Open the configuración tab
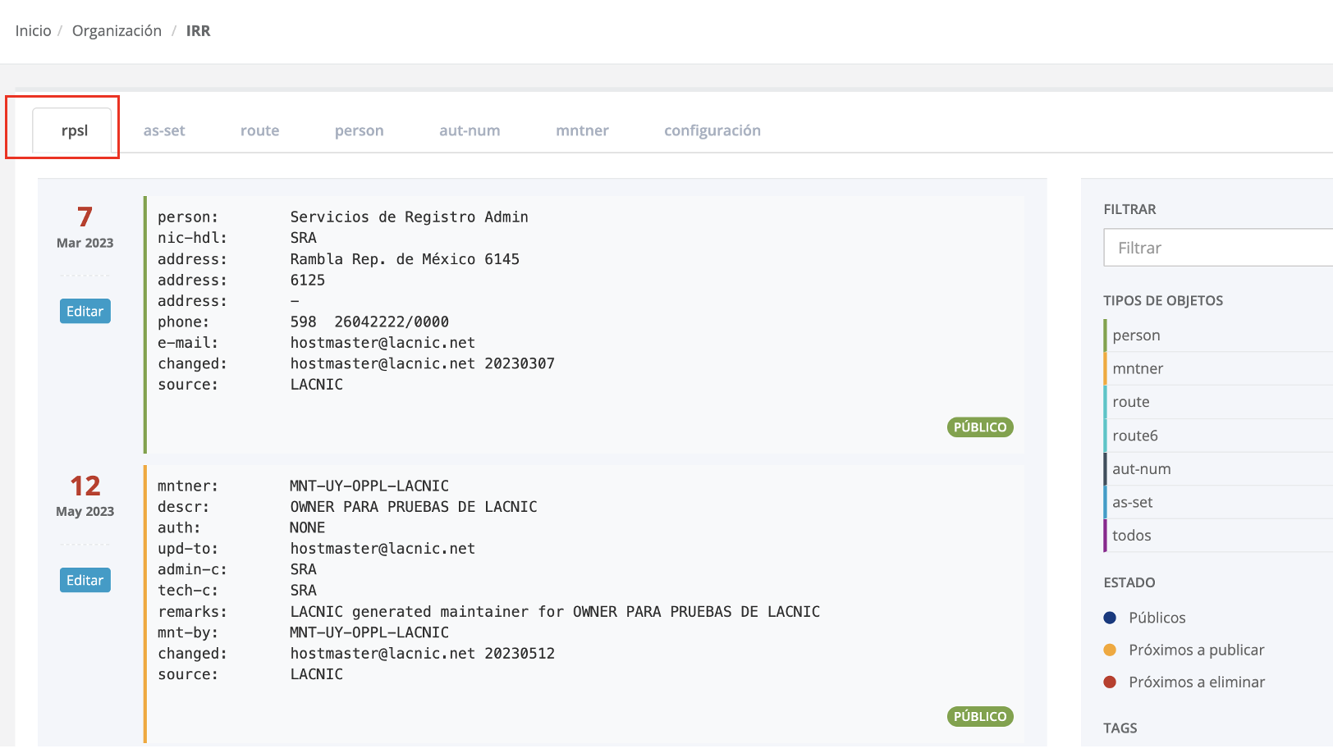 tap(712, 130)
